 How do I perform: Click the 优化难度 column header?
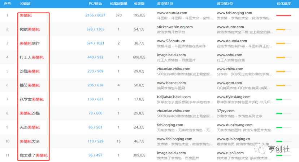[x=284, y=4]
